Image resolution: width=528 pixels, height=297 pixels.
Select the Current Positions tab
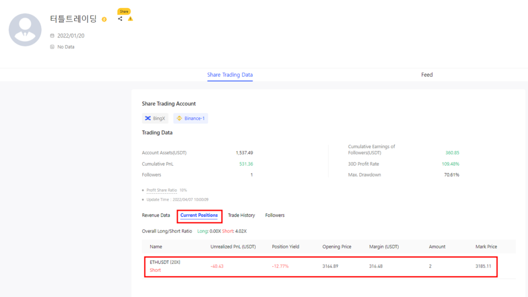(x=199, y=215)
